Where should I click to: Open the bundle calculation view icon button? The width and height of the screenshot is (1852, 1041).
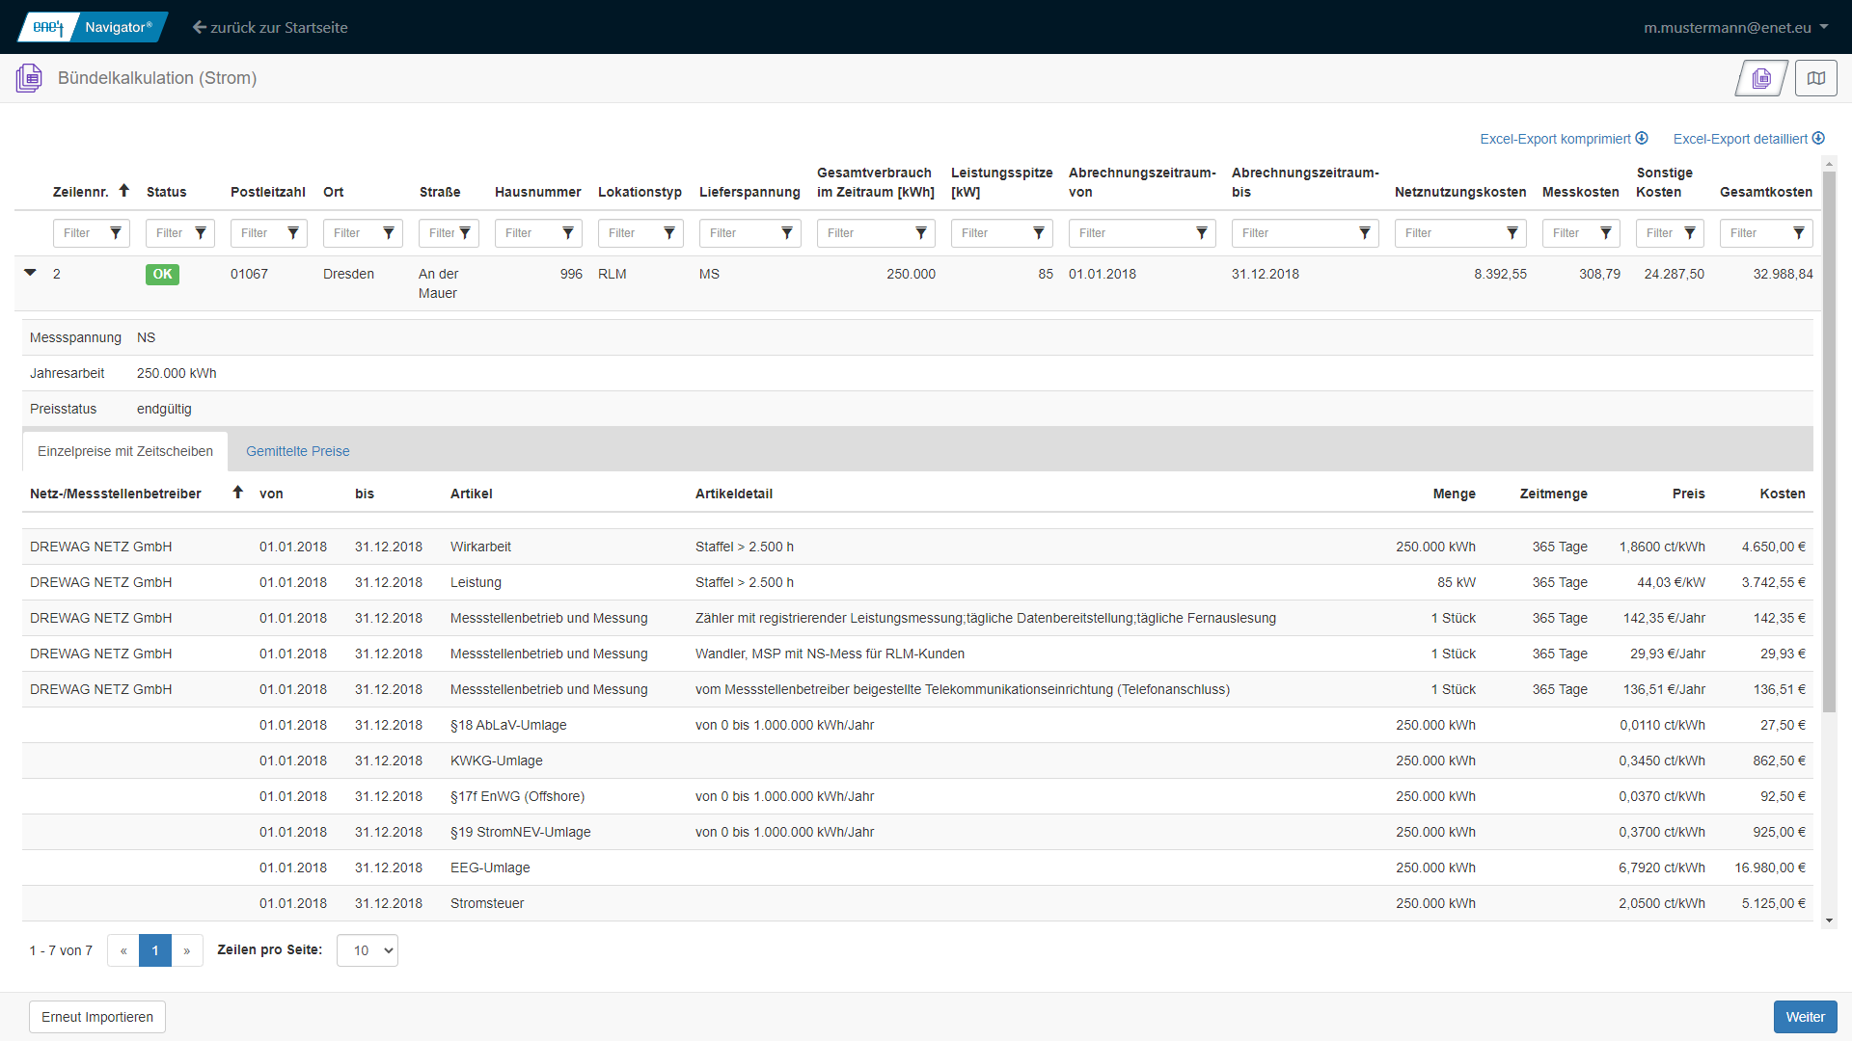(1761, 78)
